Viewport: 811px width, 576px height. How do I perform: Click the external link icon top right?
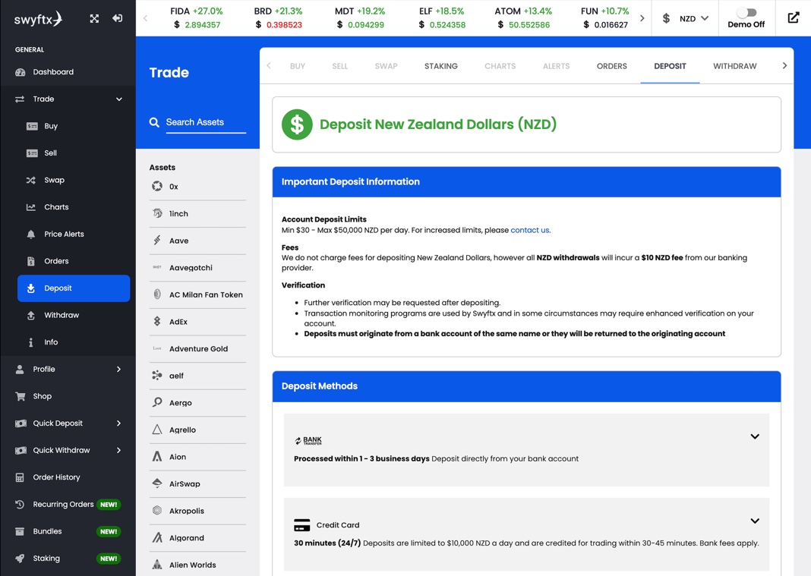click(793, 18)
